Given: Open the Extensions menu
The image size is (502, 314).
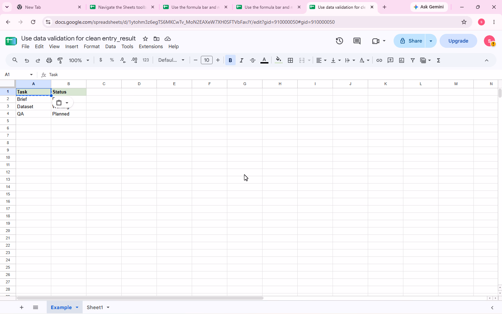Looking at the screenshot, I should [151, 46].
